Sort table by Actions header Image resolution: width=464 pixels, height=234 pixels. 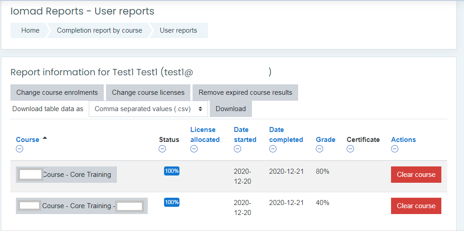pyautogui.click(x=403, y=140)
